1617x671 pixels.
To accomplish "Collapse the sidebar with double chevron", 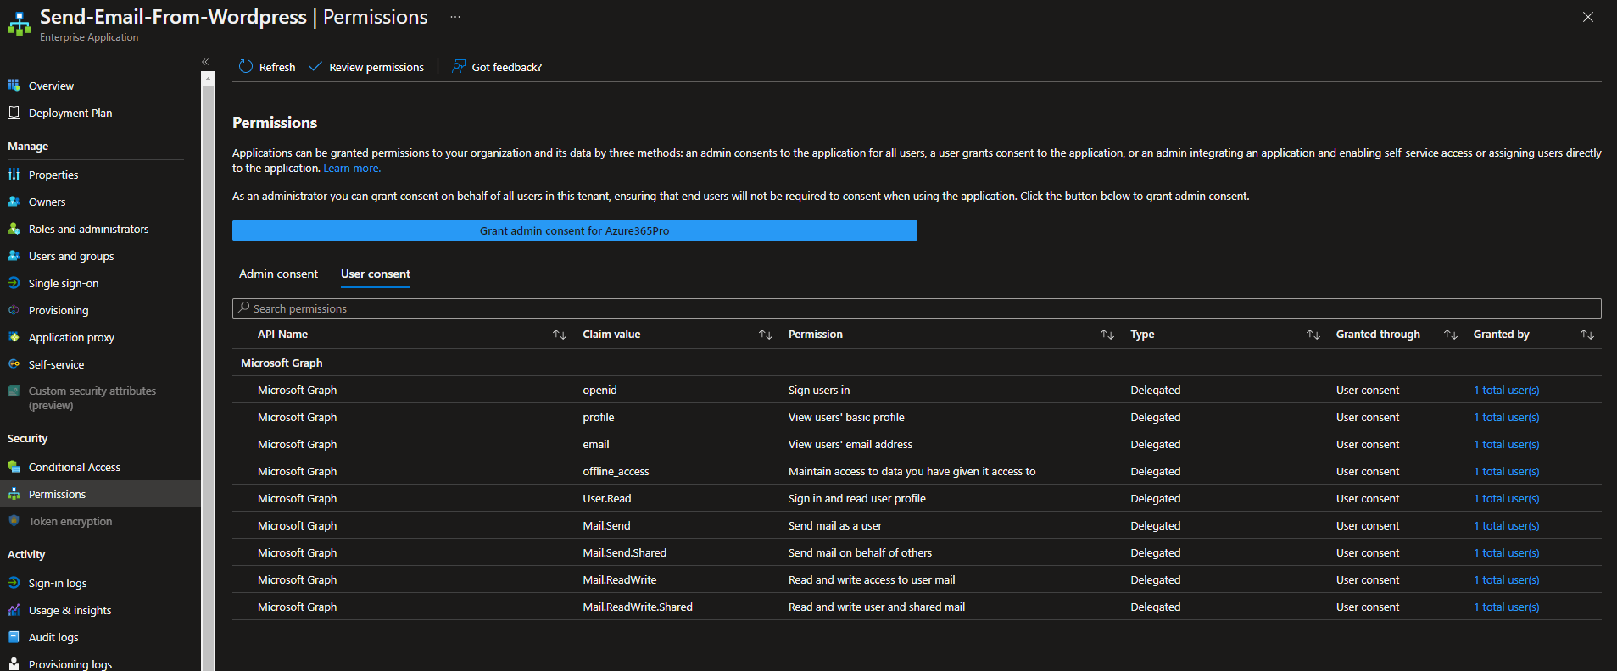I will 205,62.
